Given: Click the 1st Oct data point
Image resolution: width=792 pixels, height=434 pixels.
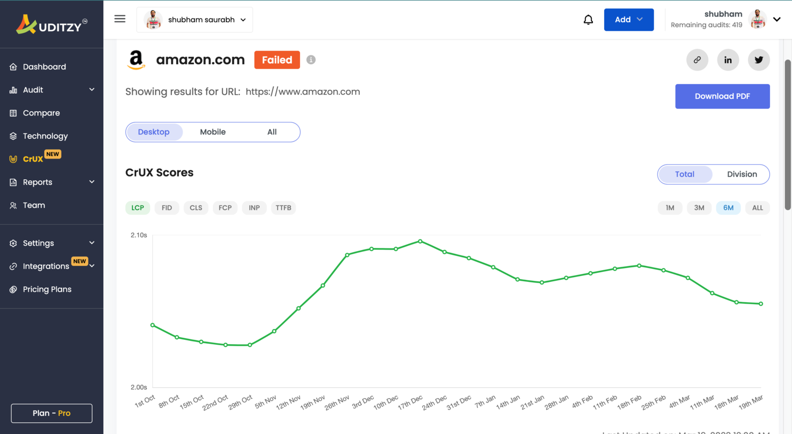Looking at the screenshot, I should 153,325.
